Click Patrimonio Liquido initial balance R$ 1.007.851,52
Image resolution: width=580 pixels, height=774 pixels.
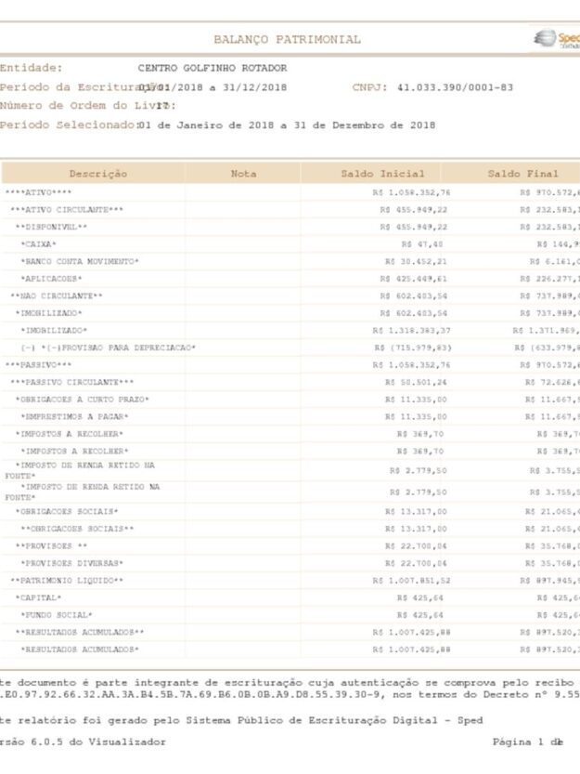(x=411, y=581)
